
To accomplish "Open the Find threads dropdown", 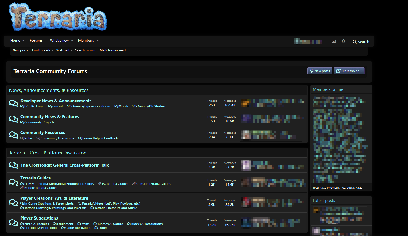I will pyautogui.click(x=41, y=50).
